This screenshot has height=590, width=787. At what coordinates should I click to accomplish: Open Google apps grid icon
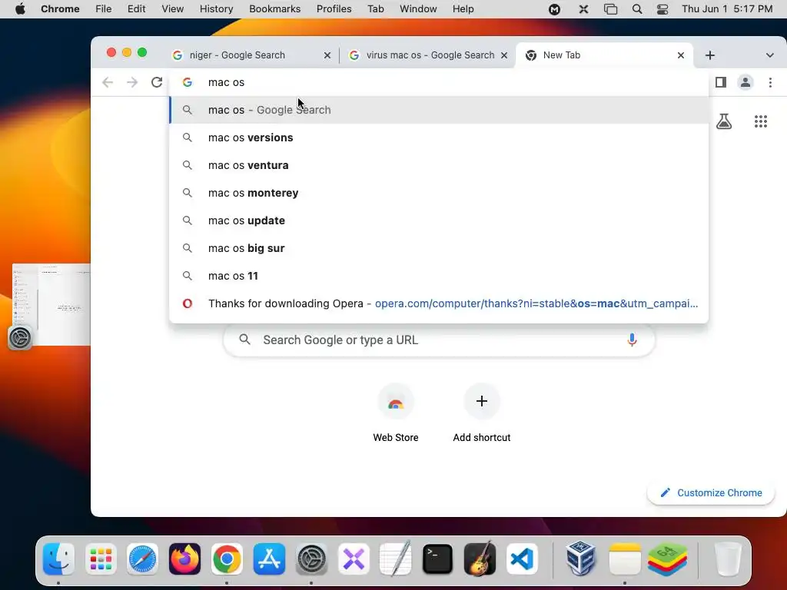760,121
